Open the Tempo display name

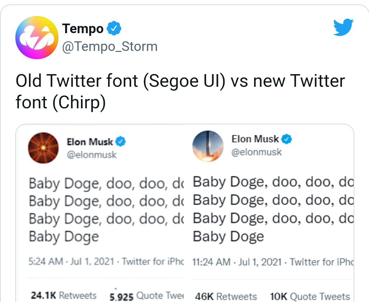tap(83, 28)
